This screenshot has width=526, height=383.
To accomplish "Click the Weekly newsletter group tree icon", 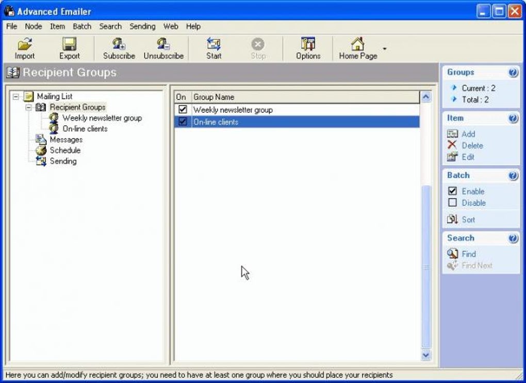I will pos(53,118).
